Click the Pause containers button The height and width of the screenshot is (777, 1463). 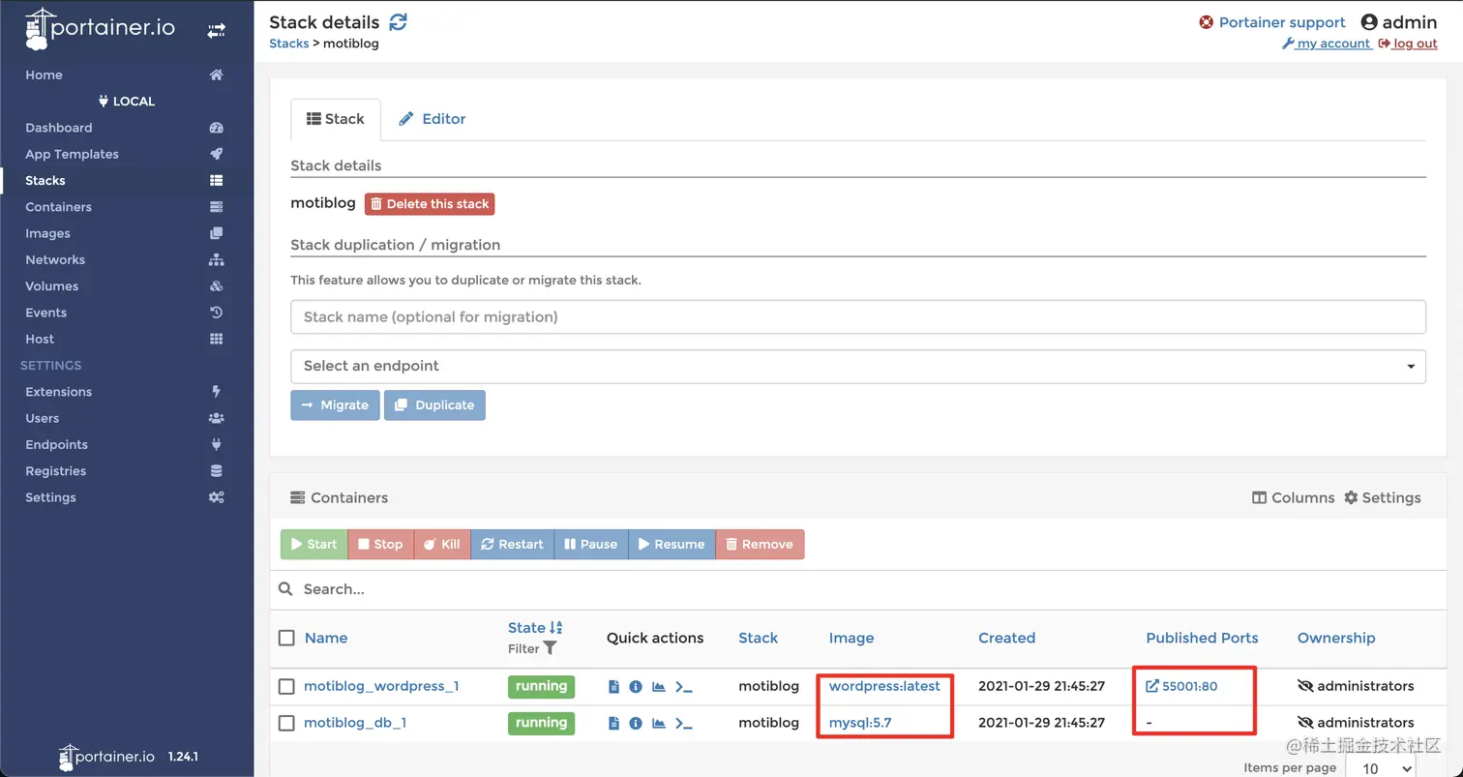(590, 544)
